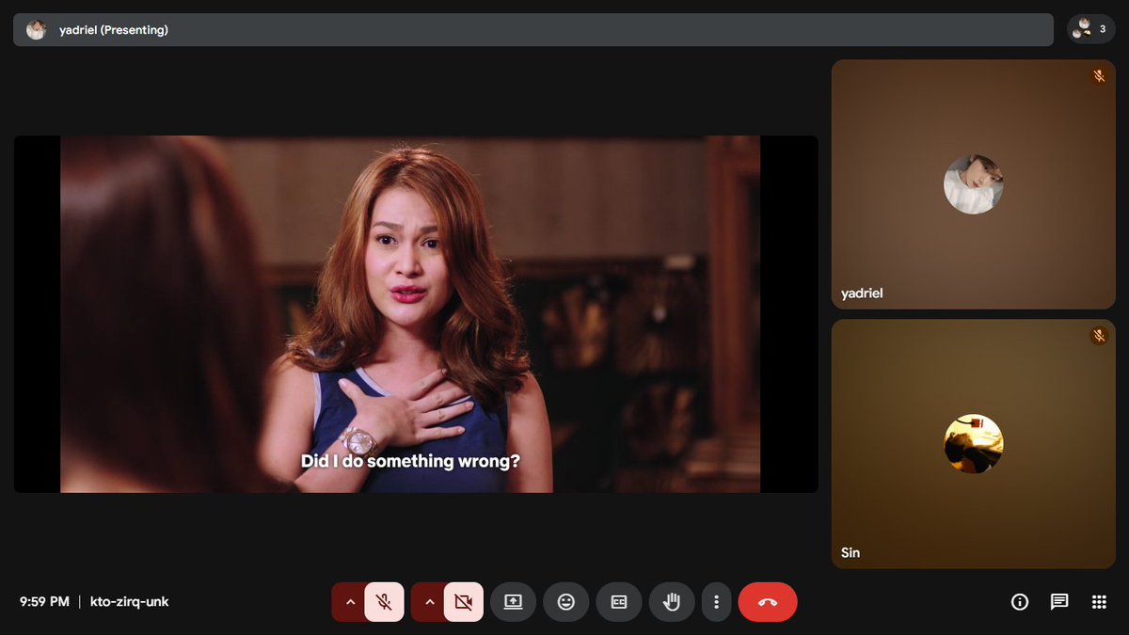Open the activities grid icon
This screenshot has width=1129, height=635.
[x=1099, y=602]
